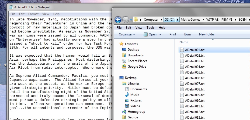The image size is (250, 120).
Task: Expand arrow after WITP AE - PBM #1
Action: (236, 20)
